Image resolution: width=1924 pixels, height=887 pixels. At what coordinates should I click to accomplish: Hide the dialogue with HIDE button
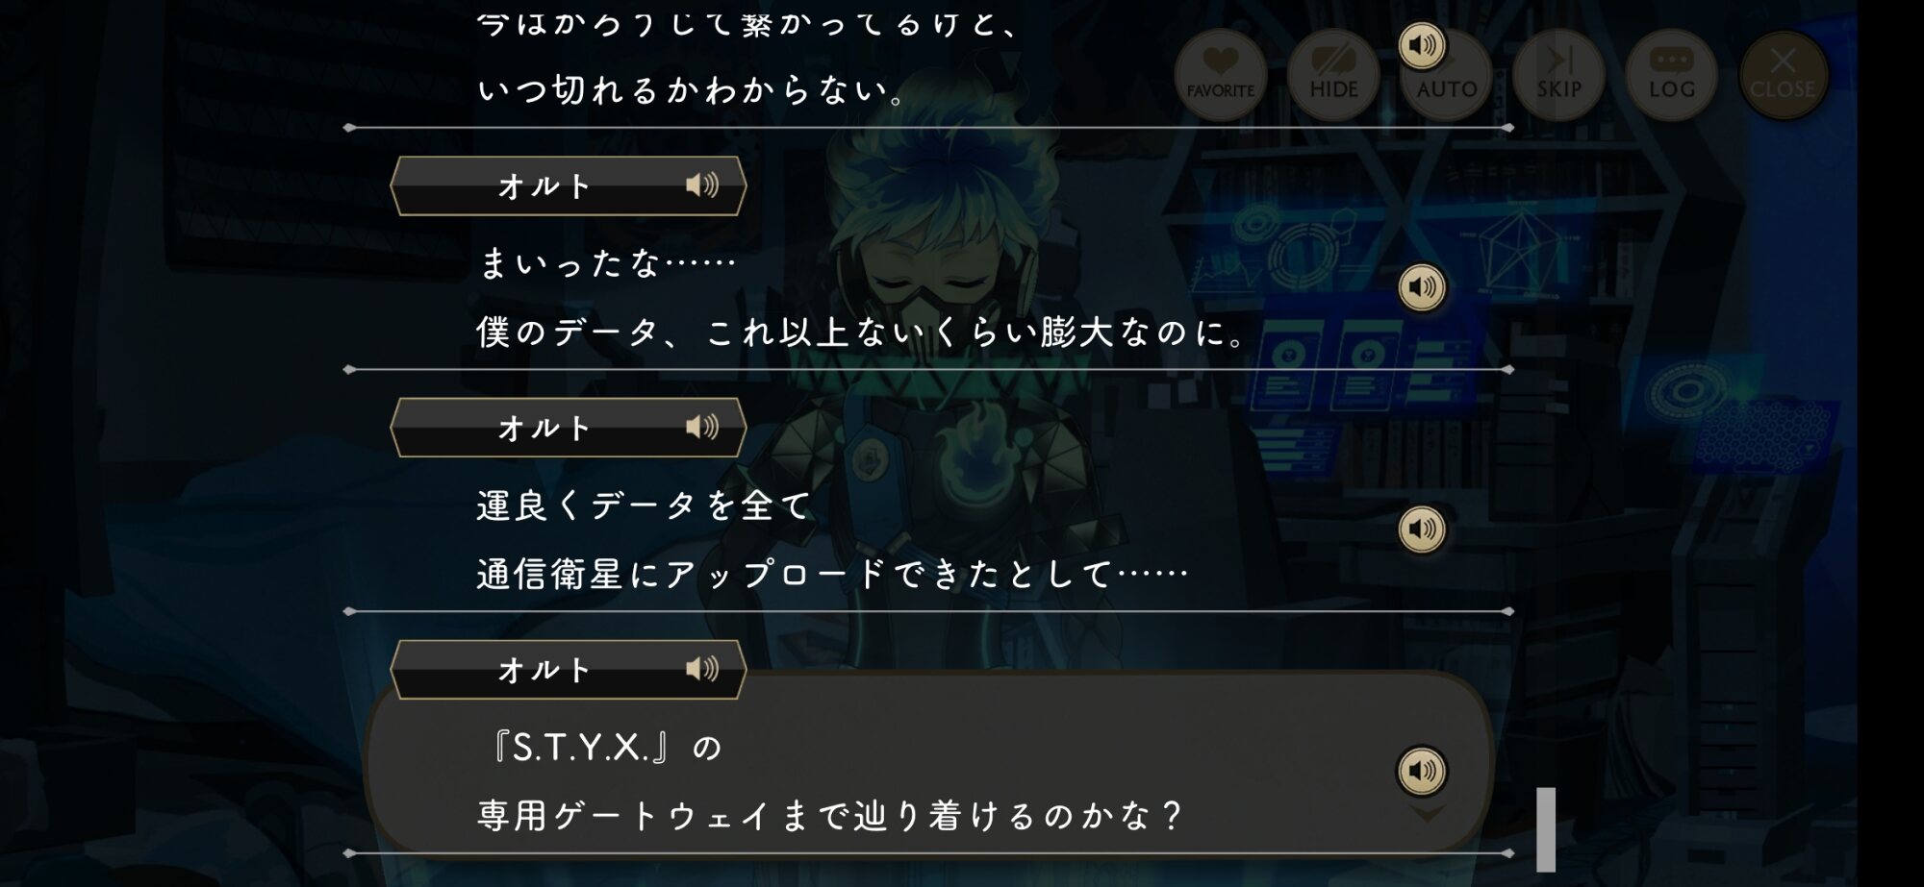(1333, 75)
